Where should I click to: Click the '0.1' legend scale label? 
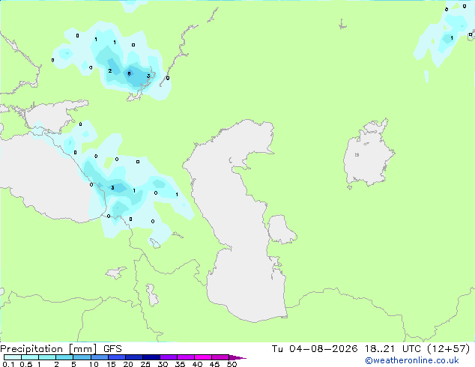8,364
